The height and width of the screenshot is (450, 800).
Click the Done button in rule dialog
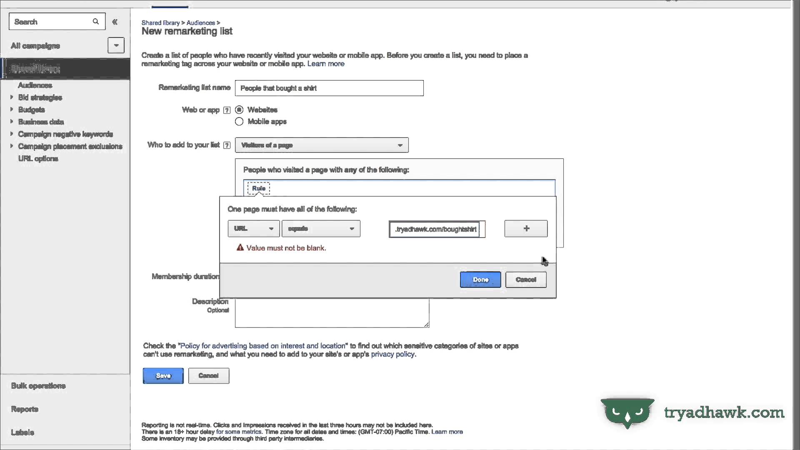480,280
